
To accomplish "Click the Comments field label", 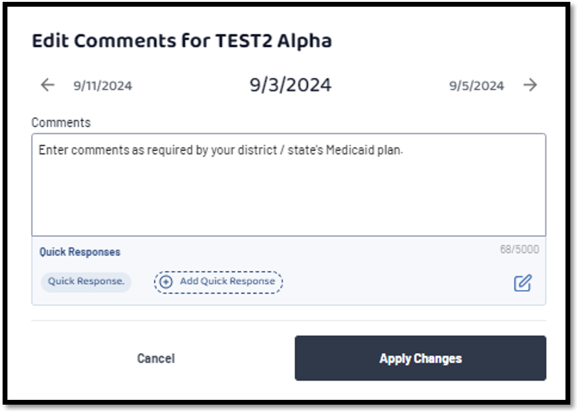I will point(61,122).
